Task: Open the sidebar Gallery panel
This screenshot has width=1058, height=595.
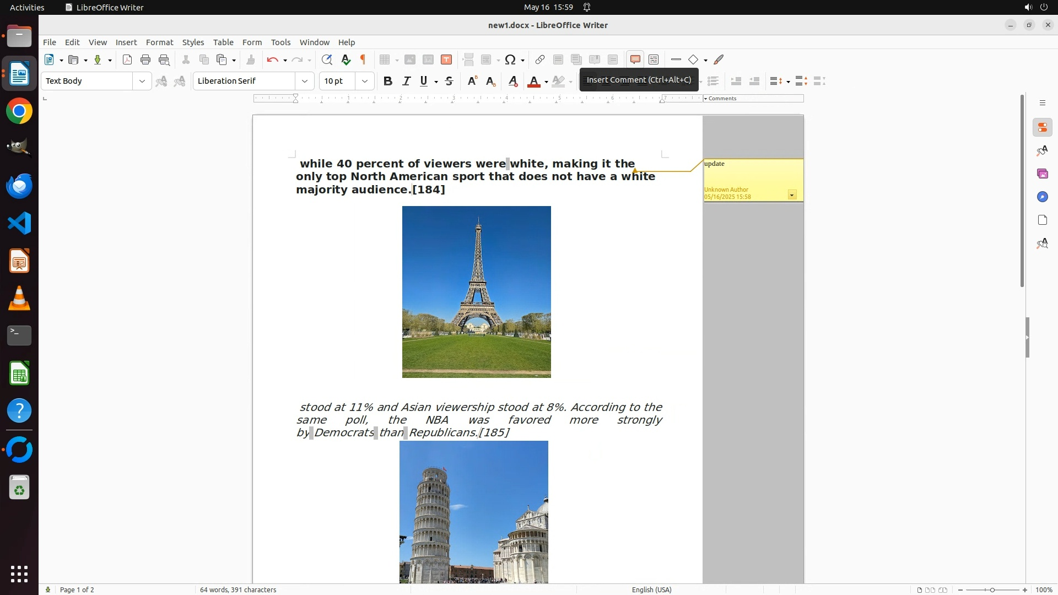Action: click(1042, 174)
